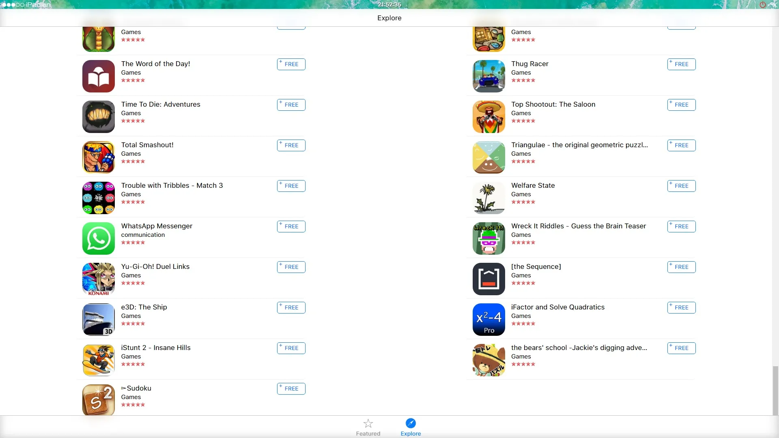
Task: Click the red power icon in status bar
Action: coord(762,5)
